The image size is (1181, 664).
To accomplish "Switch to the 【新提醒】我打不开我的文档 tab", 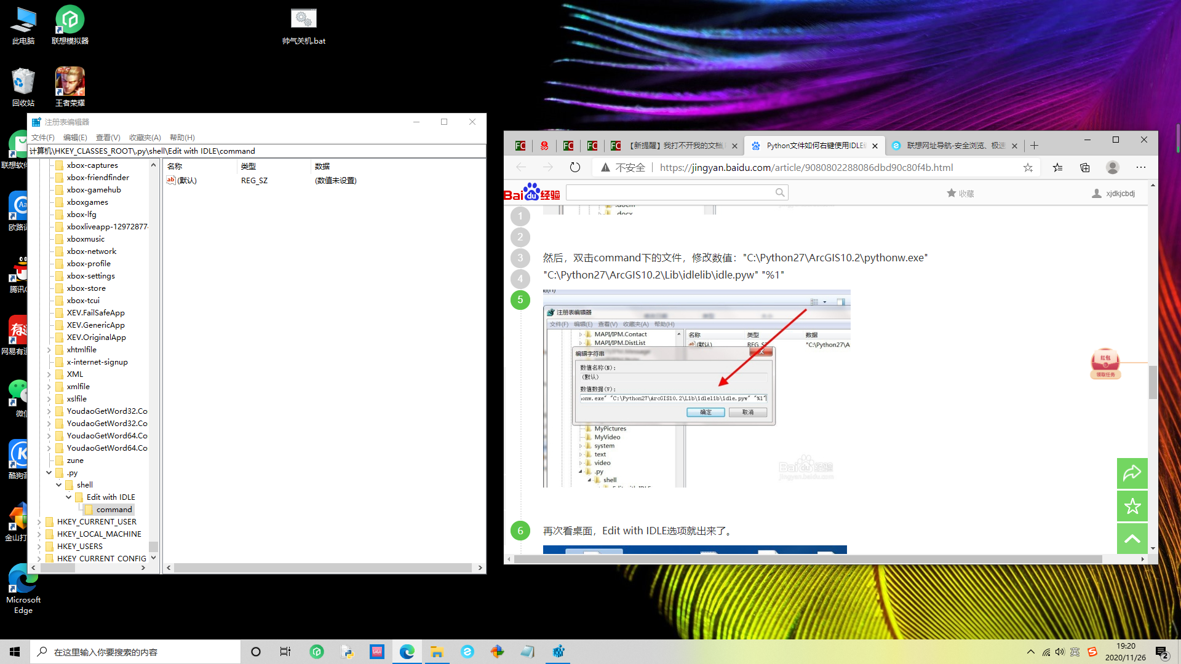I will [x=675, y=146].
